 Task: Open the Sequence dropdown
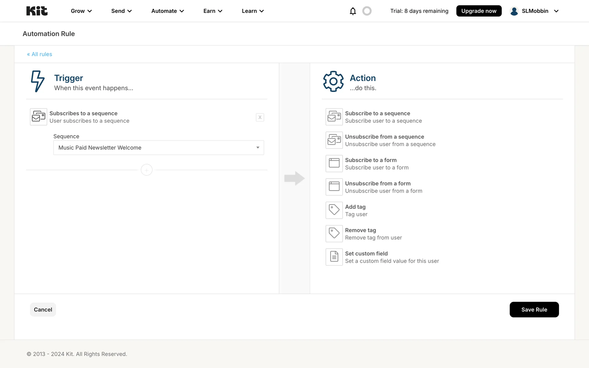pyautogui.click(x=159, y=148)
